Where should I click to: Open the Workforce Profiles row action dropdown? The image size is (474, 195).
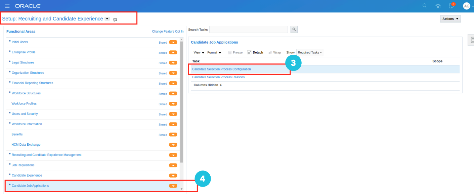[x=173, y=104]
